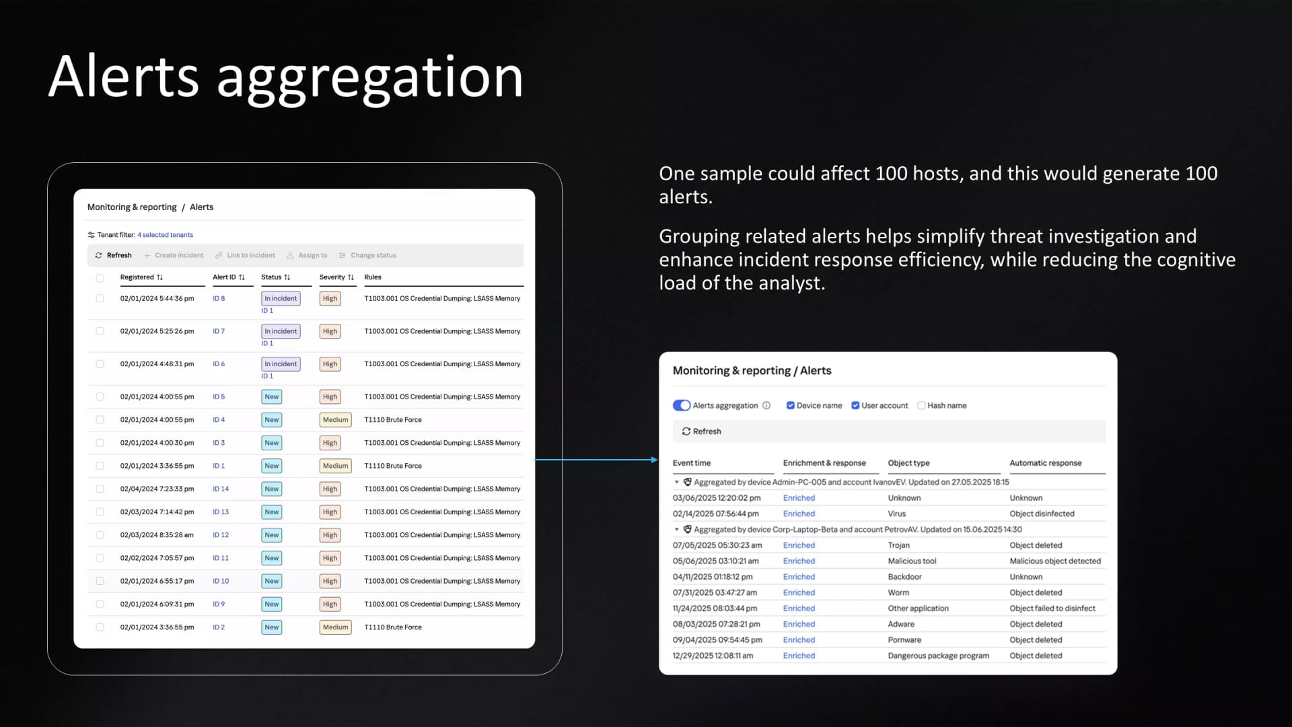Open the Monitoring & reporting breadcrumb in left panel

click(132, 207)
